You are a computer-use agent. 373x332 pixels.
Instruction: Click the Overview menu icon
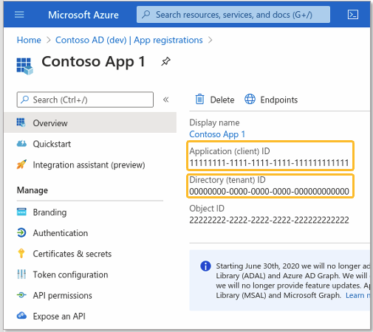tap(21, 122)
